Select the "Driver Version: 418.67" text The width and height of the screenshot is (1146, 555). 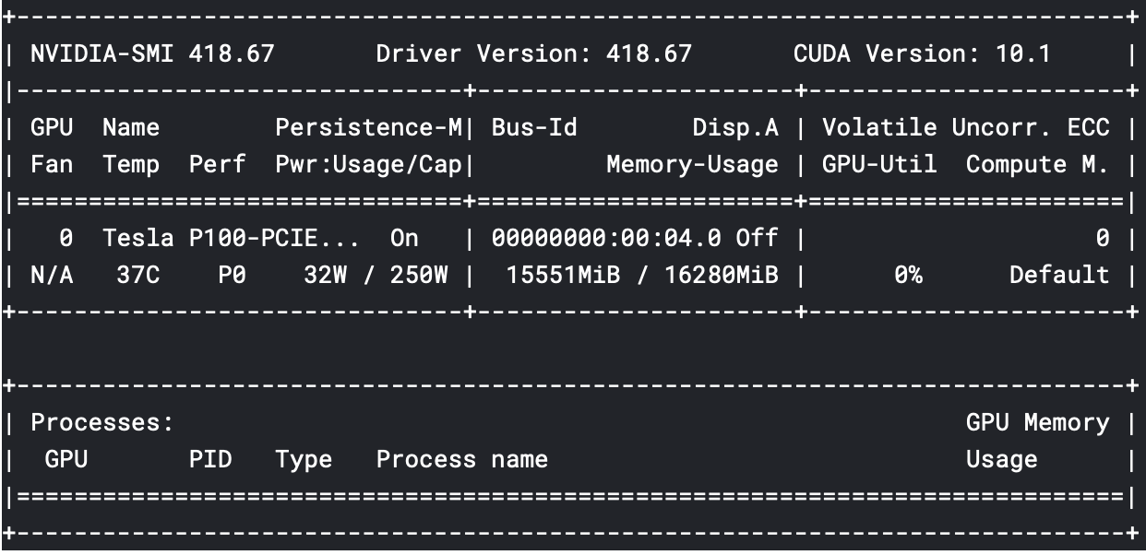533,53
